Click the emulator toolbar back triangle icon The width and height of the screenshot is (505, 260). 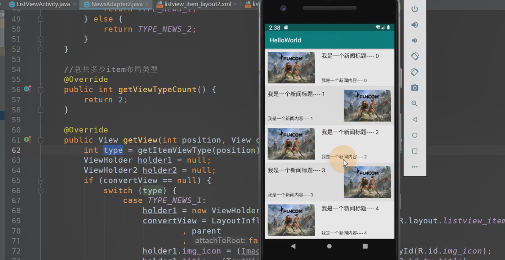pyautogui.click(x=415, y=120)
